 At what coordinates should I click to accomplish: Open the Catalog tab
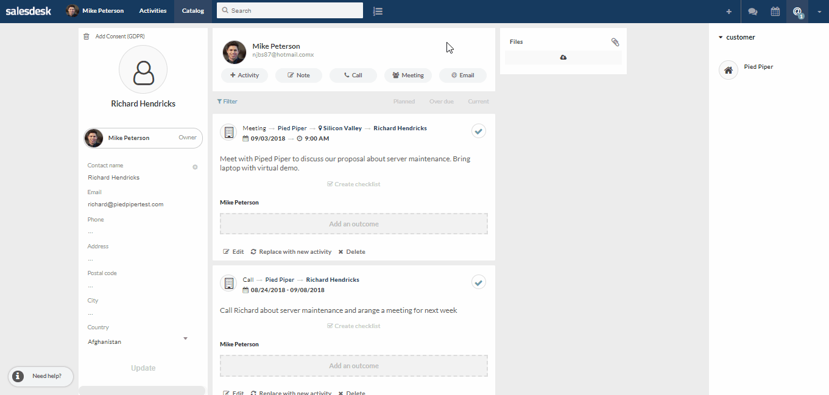[192, 11]
